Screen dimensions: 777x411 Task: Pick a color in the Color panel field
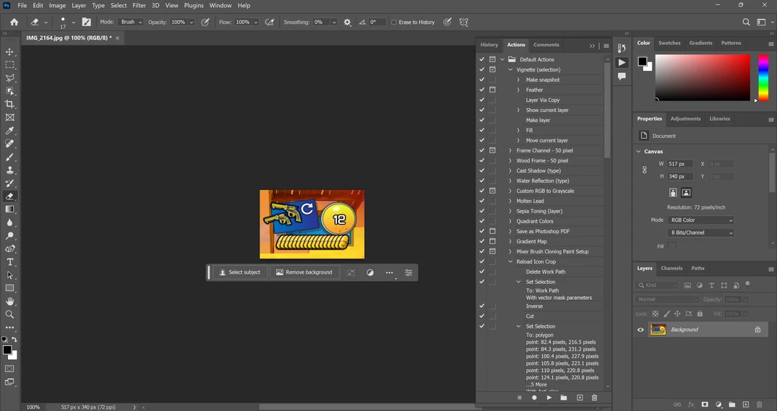click(x=703, y=78)
